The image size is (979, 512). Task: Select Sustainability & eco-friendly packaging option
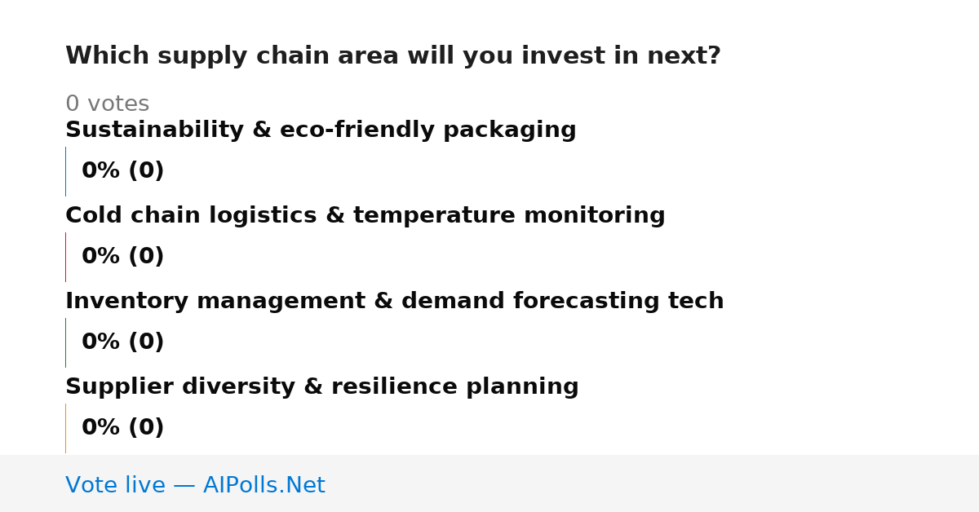[321, 130]
